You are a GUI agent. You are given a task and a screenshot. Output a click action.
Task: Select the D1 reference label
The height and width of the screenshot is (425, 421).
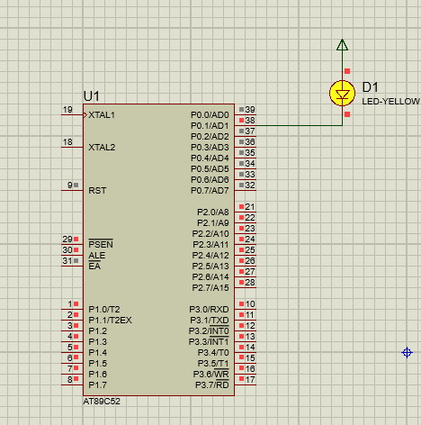tap(370, 87)
